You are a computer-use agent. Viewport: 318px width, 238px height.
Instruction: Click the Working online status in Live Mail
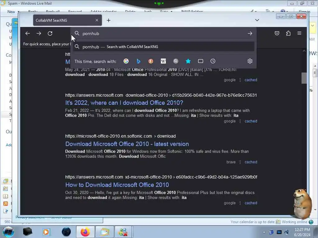pyautogui.click(x=294, y=222)
